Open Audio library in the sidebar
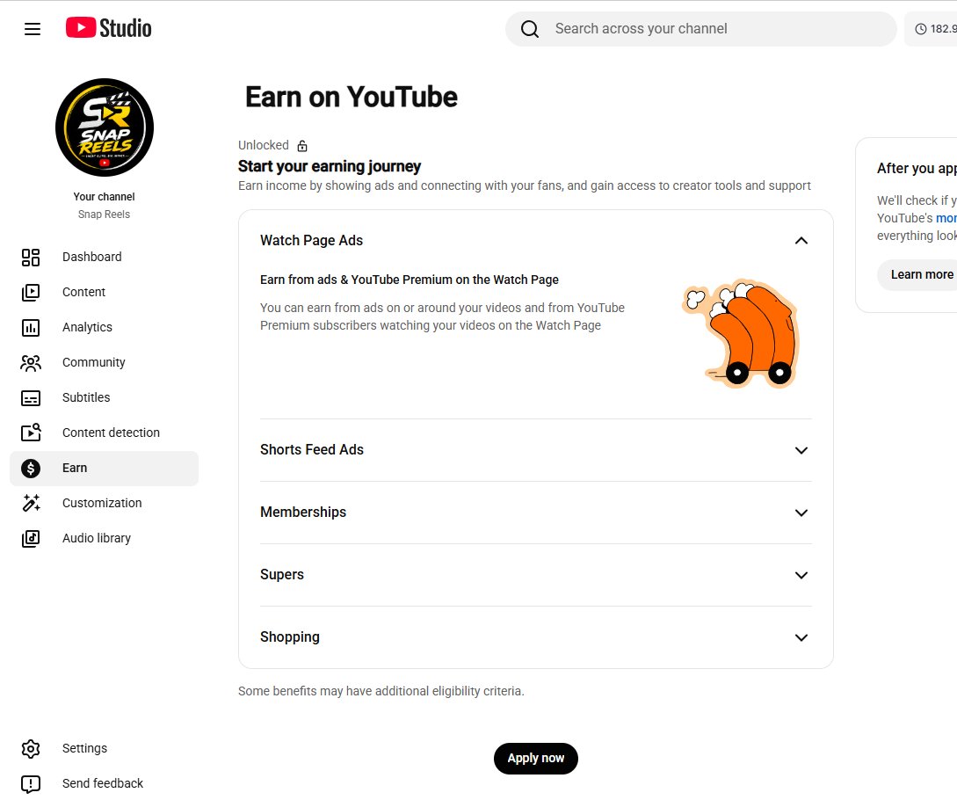Screen dimensions: 957x800 pos(105,539)
